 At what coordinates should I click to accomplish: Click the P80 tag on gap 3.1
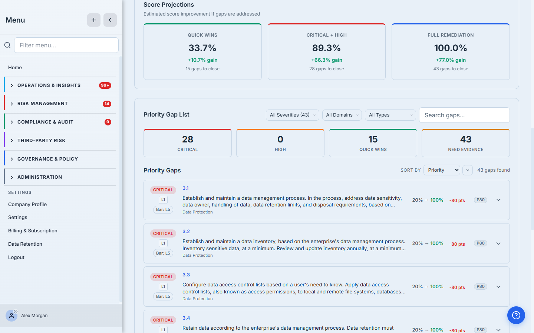(481, 200)
